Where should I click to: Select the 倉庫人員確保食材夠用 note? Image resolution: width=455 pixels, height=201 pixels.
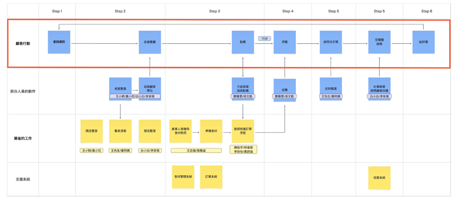coord(181,131)
